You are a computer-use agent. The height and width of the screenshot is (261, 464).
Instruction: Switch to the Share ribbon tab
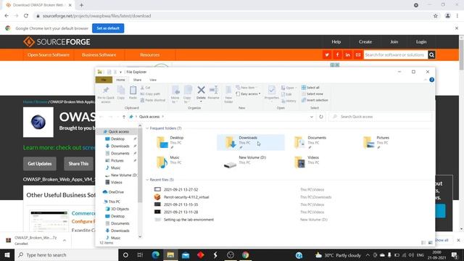tap(137, 80)
